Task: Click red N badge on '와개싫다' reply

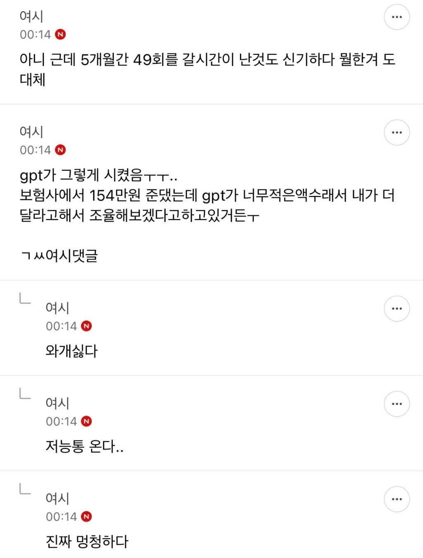Action: tap(86, 326)
